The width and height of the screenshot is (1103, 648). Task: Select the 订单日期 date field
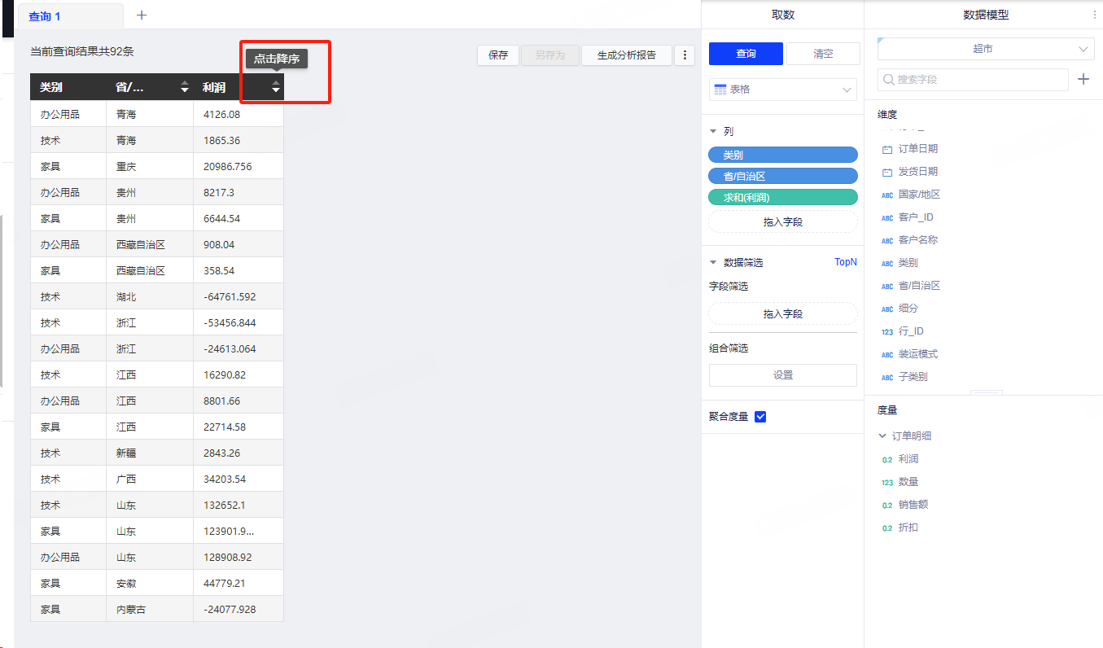click(x=917, y=149)
